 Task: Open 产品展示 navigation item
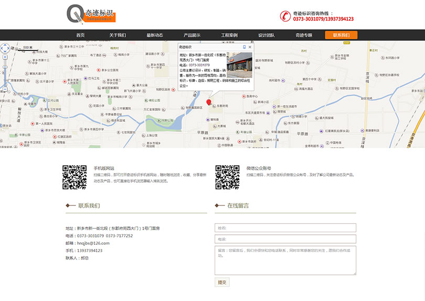[x=192, y=35]
